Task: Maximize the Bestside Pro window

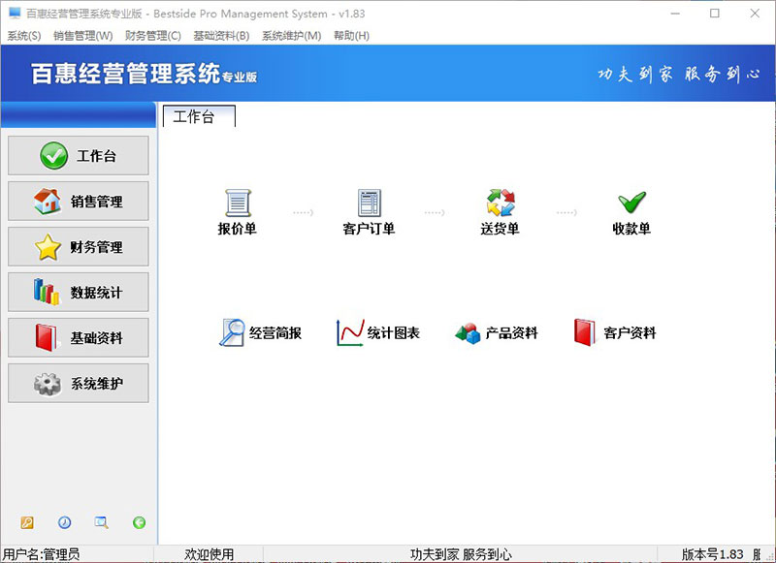Action: 715,14
